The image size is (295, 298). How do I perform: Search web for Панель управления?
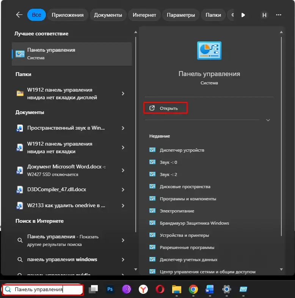point(63,240)
